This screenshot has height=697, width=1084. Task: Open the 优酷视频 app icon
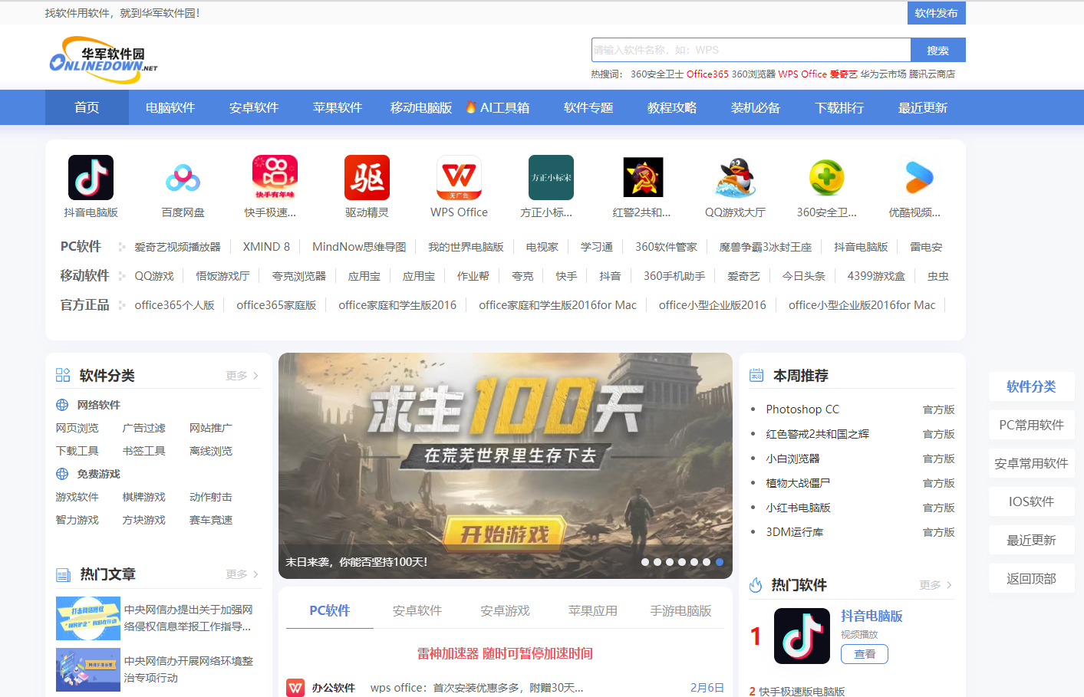click(919, 177)
